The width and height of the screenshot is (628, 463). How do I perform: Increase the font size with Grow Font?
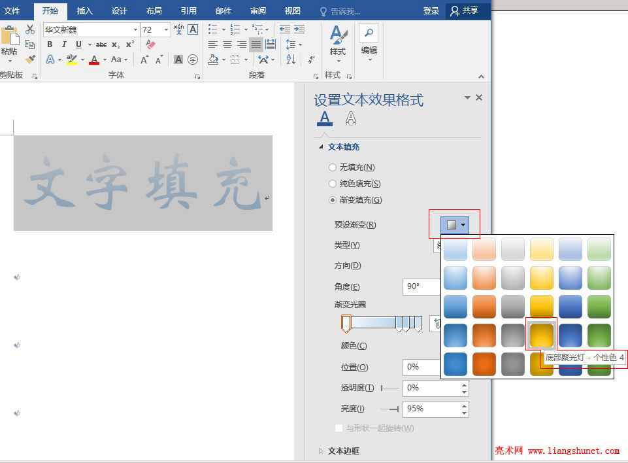pos(144,60)
